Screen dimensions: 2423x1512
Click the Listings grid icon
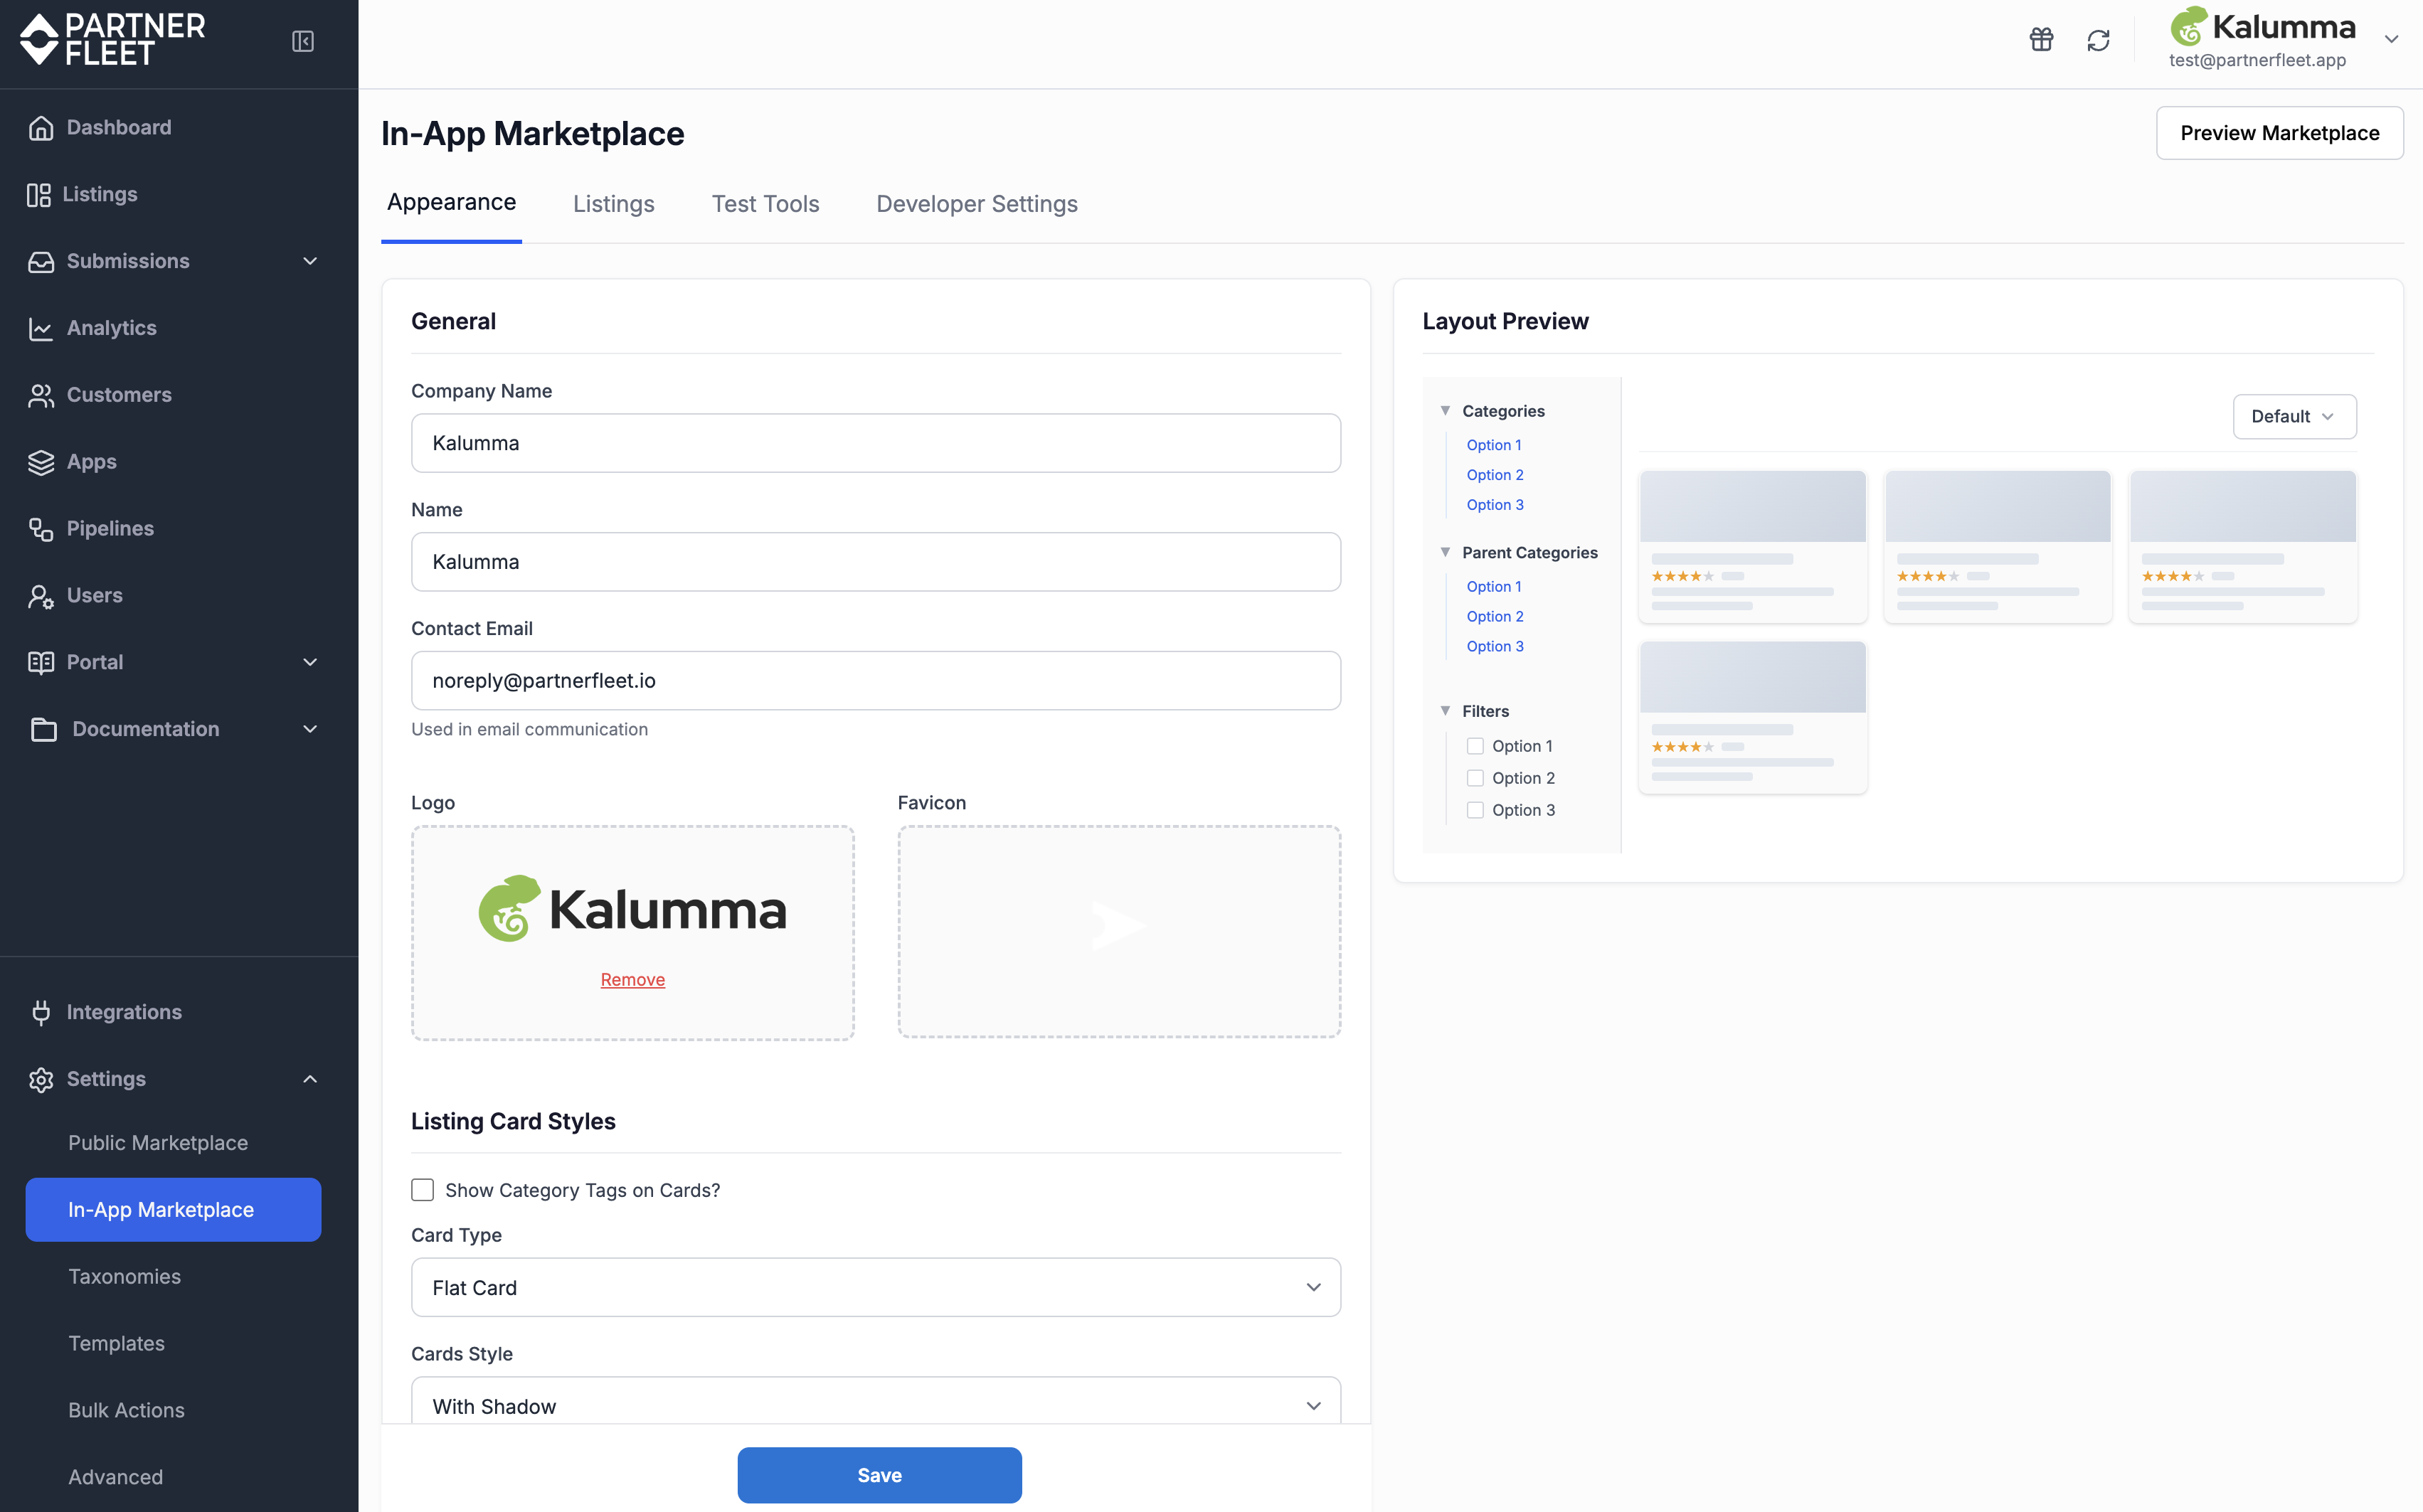(39, 195)
